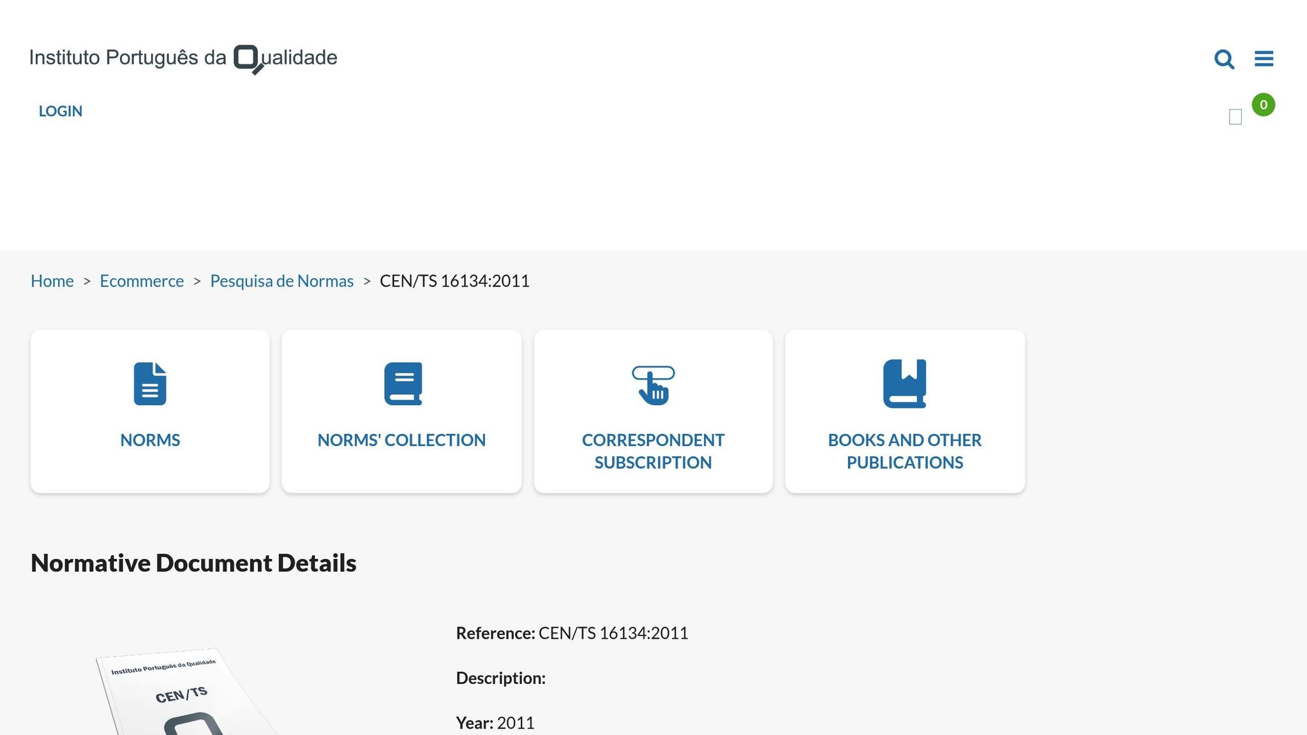
Task: Open the hamburger menu icon
Action: [1264, 59]
